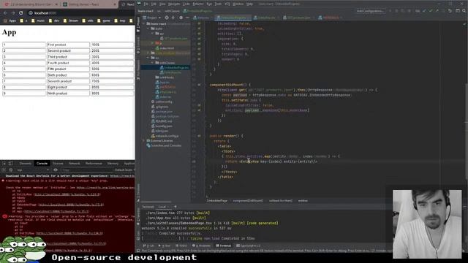
Task: Open the App bundle.js link
Action: tap(57, 211)
